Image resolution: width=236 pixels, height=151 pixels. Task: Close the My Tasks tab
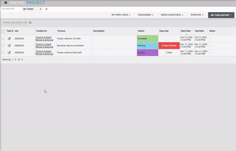(41, 9)
